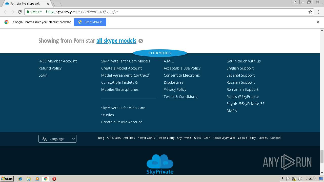Screen dimensions: 324x182
Task: Open the 2257 footer link
Action: tap(207, 138)
